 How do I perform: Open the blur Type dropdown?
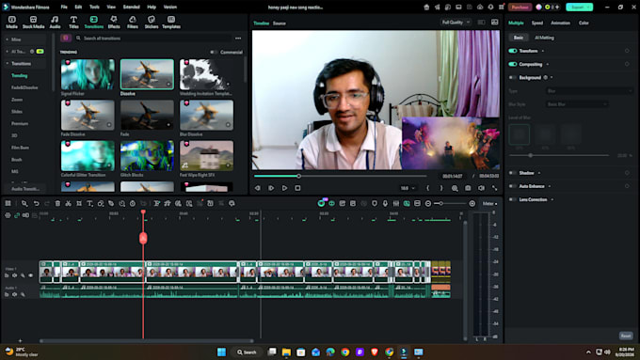588,91
